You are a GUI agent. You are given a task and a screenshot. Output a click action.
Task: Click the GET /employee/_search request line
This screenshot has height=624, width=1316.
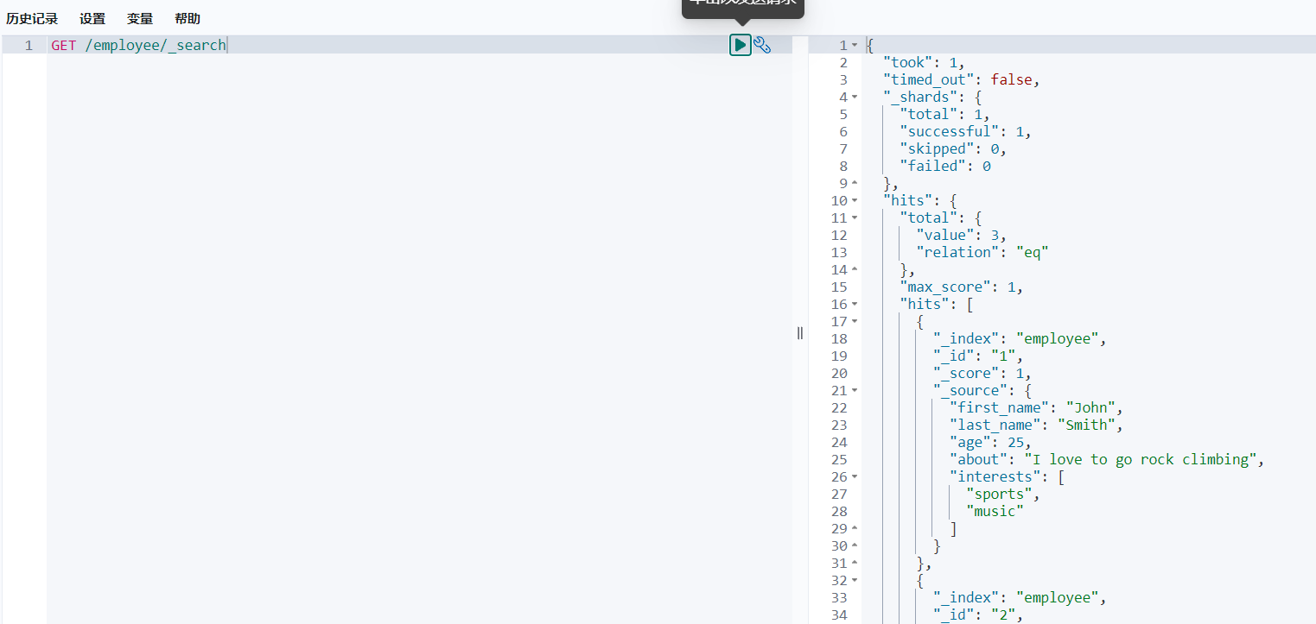(x=138, y=45)
